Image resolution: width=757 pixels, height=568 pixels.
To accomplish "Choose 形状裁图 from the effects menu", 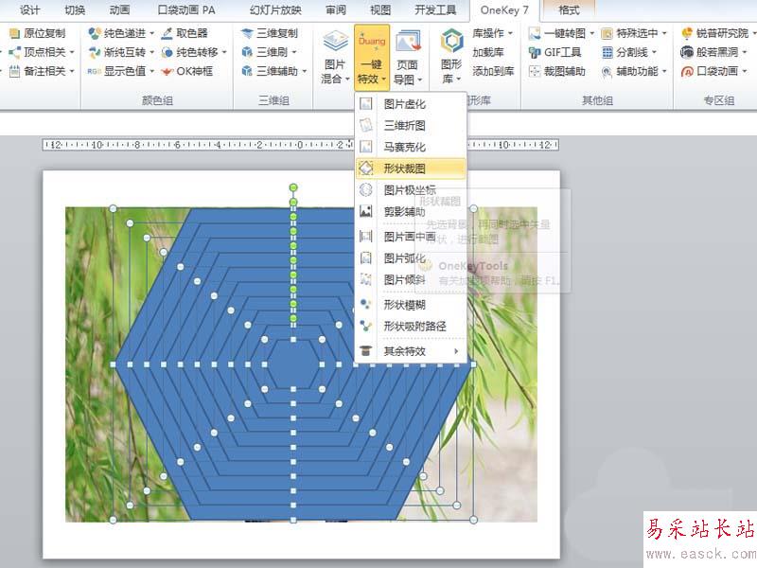I will [x=411, y=169].
